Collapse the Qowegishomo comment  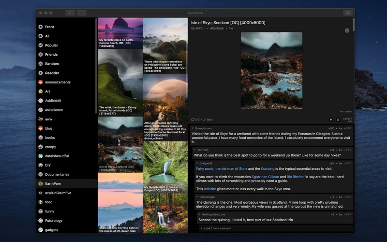coord(193,128)
